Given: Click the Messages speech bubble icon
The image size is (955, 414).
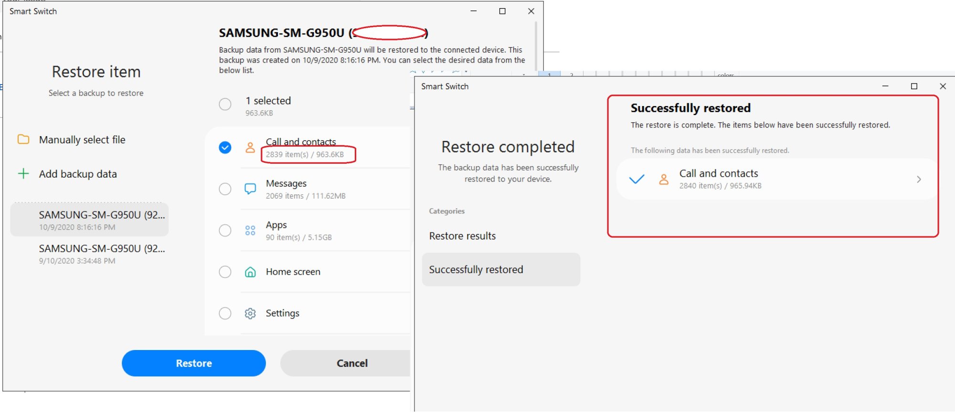Looking at the screenshot, I should click(250, 189).
